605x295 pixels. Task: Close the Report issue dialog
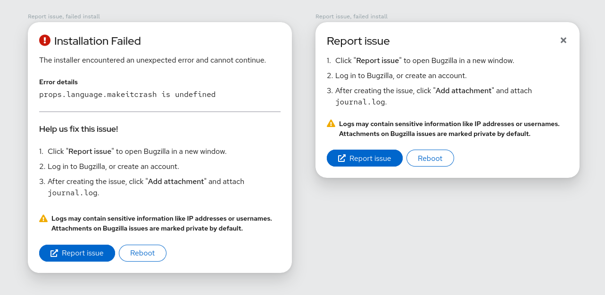[x=563, y=40]
